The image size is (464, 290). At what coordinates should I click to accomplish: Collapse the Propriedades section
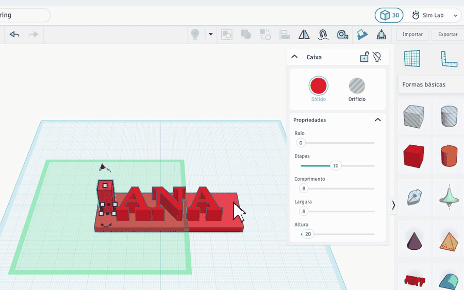click(377, 120)
